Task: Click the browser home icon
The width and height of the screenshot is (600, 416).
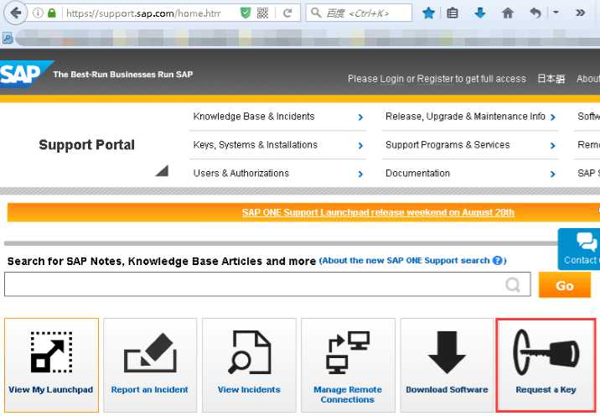Action: pyautogui.click(x=507, y=13)
